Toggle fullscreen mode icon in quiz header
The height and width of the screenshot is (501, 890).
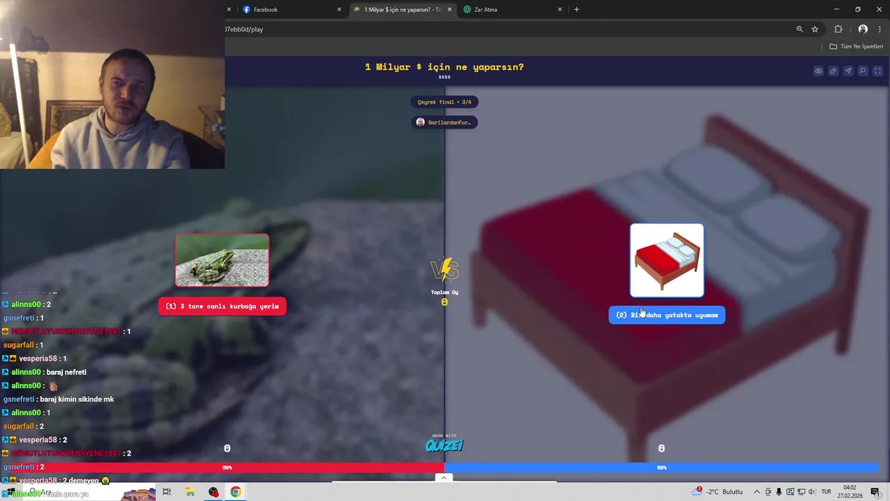[x=877, y=71]
